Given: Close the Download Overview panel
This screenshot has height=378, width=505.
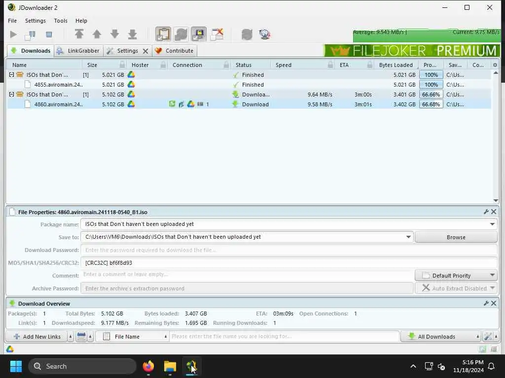Looking at the screenshot, I should 493,303.
